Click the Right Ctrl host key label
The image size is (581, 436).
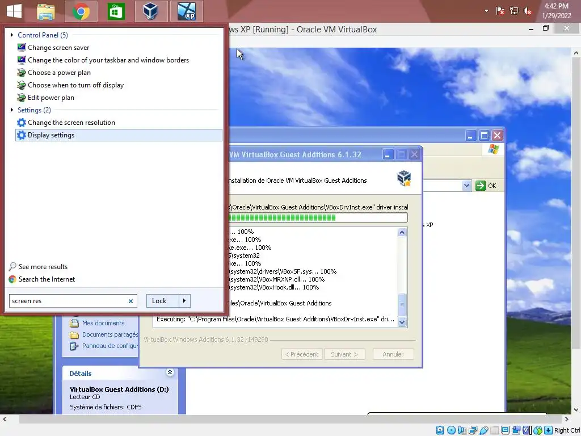(567, 430)
